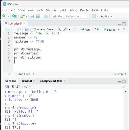Run the current line with Run button
Viewport: 129px width, 130px height.
(85, 29)
